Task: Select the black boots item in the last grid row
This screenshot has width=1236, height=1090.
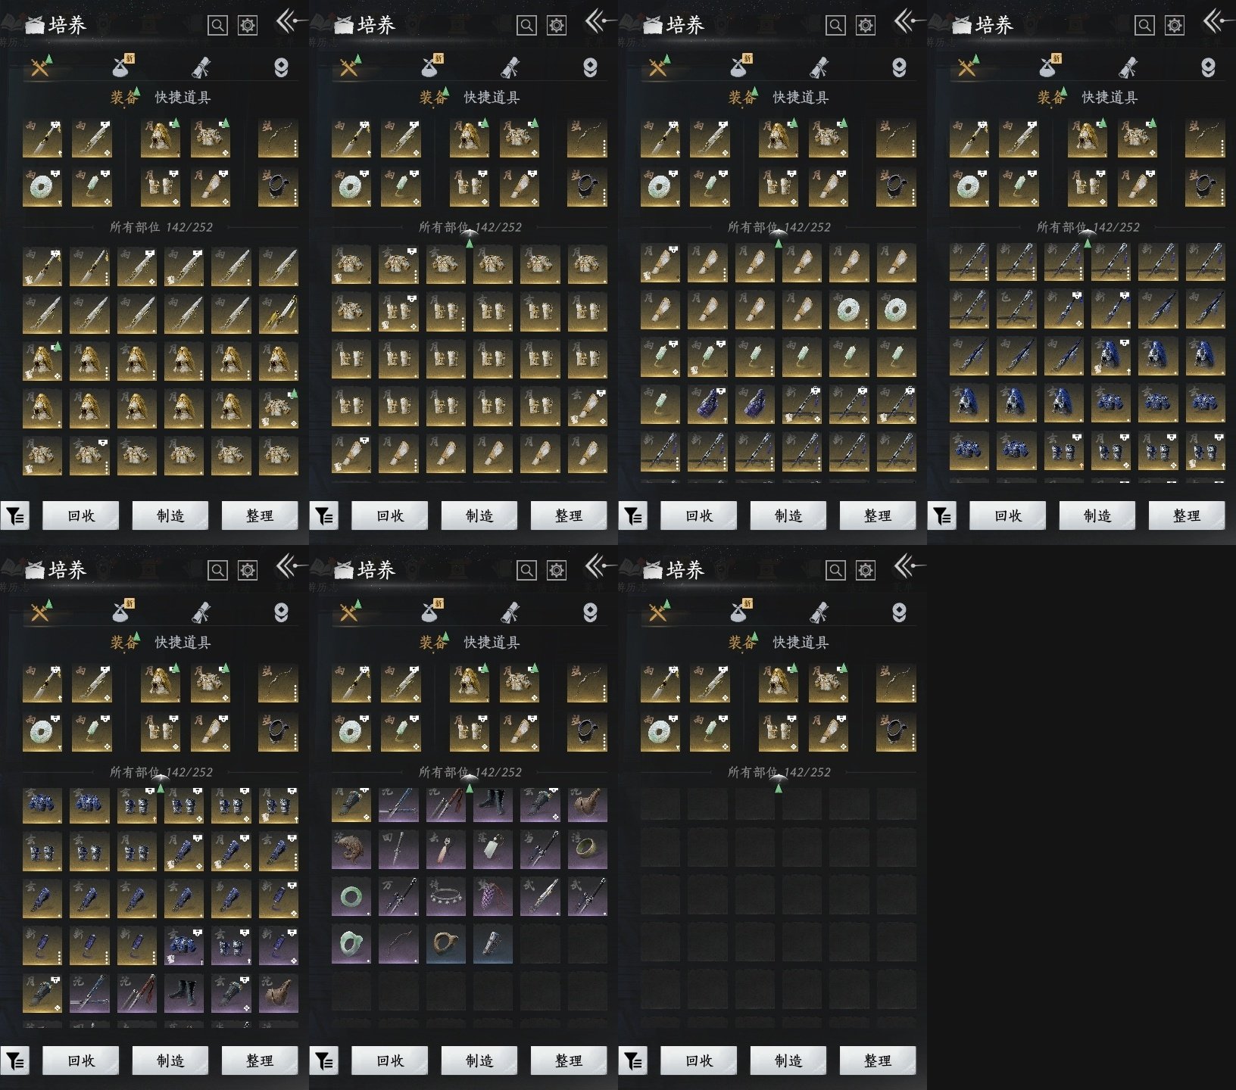Action: pyautogui.click(x=184, y=993)
